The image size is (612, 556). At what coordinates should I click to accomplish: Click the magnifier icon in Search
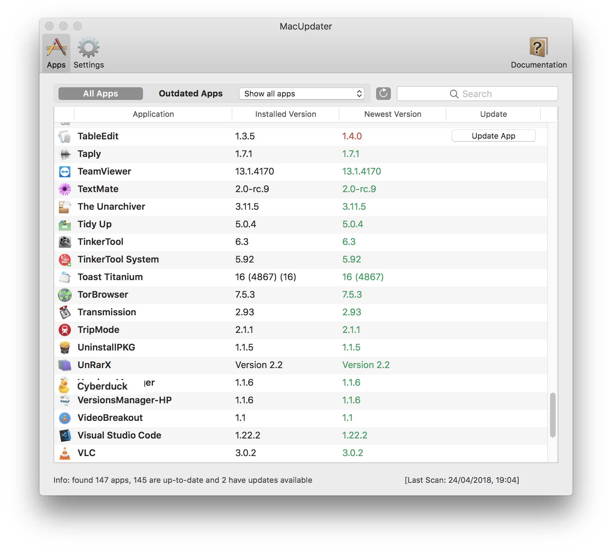point(454,94)
